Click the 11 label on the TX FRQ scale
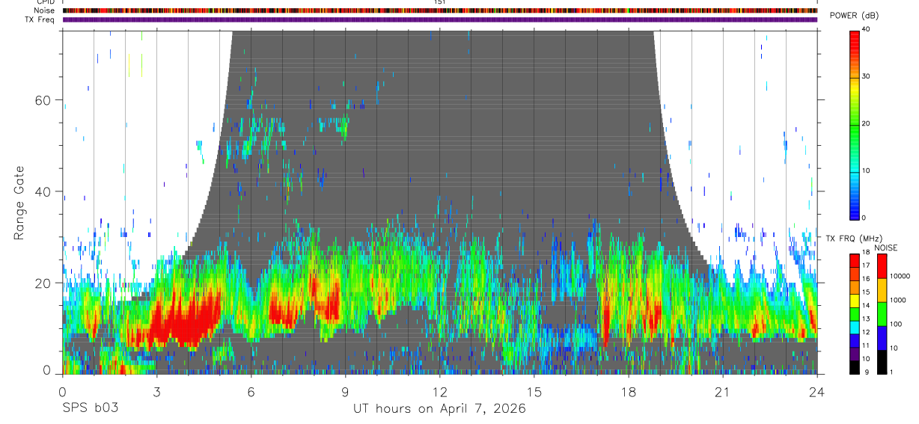Viewport: 919px width, 424px height. (x=866, y=345)
